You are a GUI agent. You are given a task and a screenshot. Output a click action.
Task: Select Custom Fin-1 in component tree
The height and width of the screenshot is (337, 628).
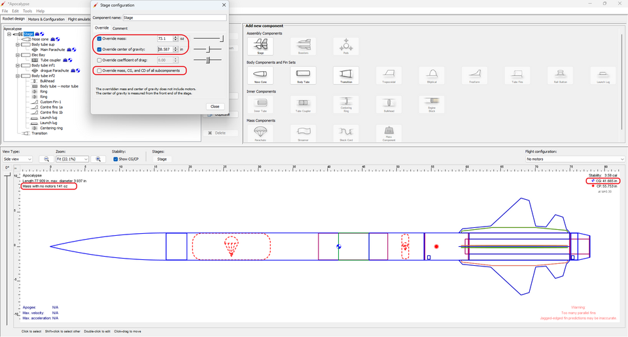pos(50,102)
